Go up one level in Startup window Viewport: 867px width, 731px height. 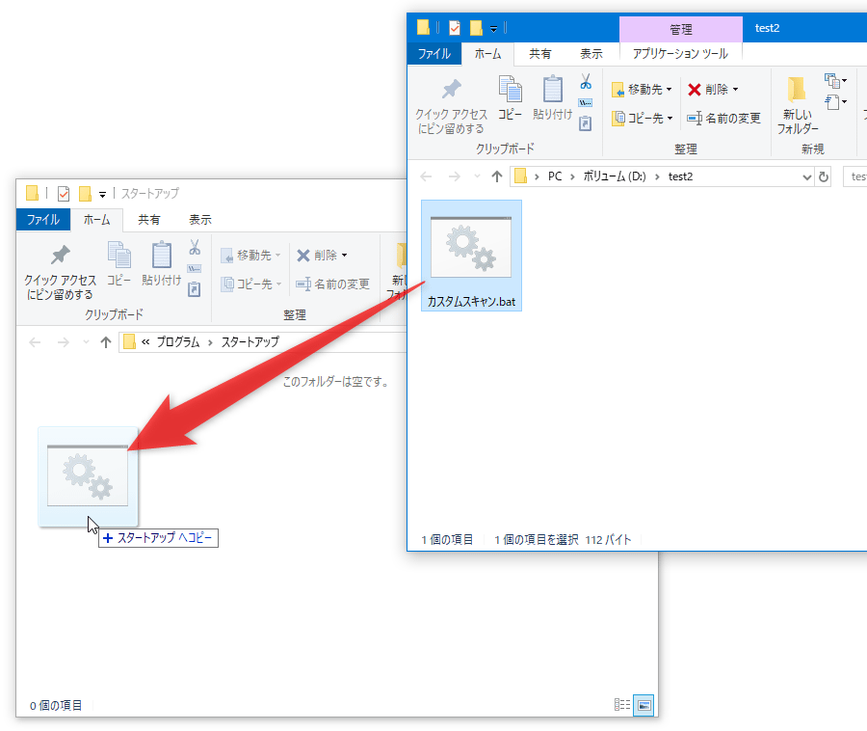click(x=106, y=342)
